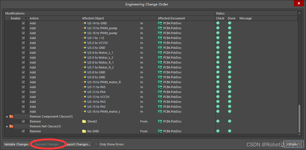
Task: Uncheck Enable for U3-4 to Motor_L_1
Action: tap(23, 53)
